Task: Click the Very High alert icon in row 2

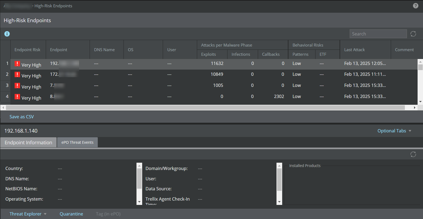Action: (x=17, y=75)
